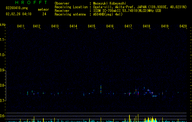Click the 0415 time marker
Image resolution: width=192 pixels, height=122 pixels.
92,26
